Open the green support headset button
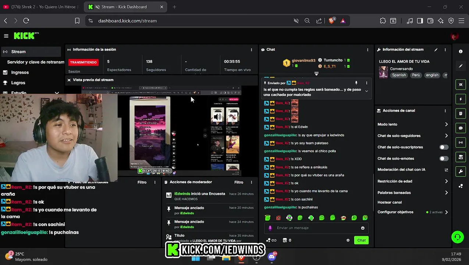This screenshot has width=469, height=265. pyautogui.click(x=457, y=237)
